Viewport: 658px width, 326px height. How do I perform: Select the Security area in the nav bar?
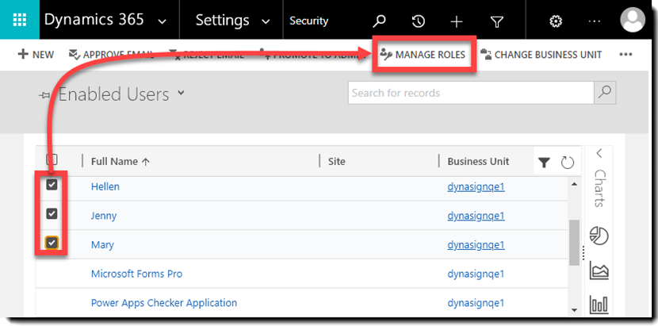point(309,21)
